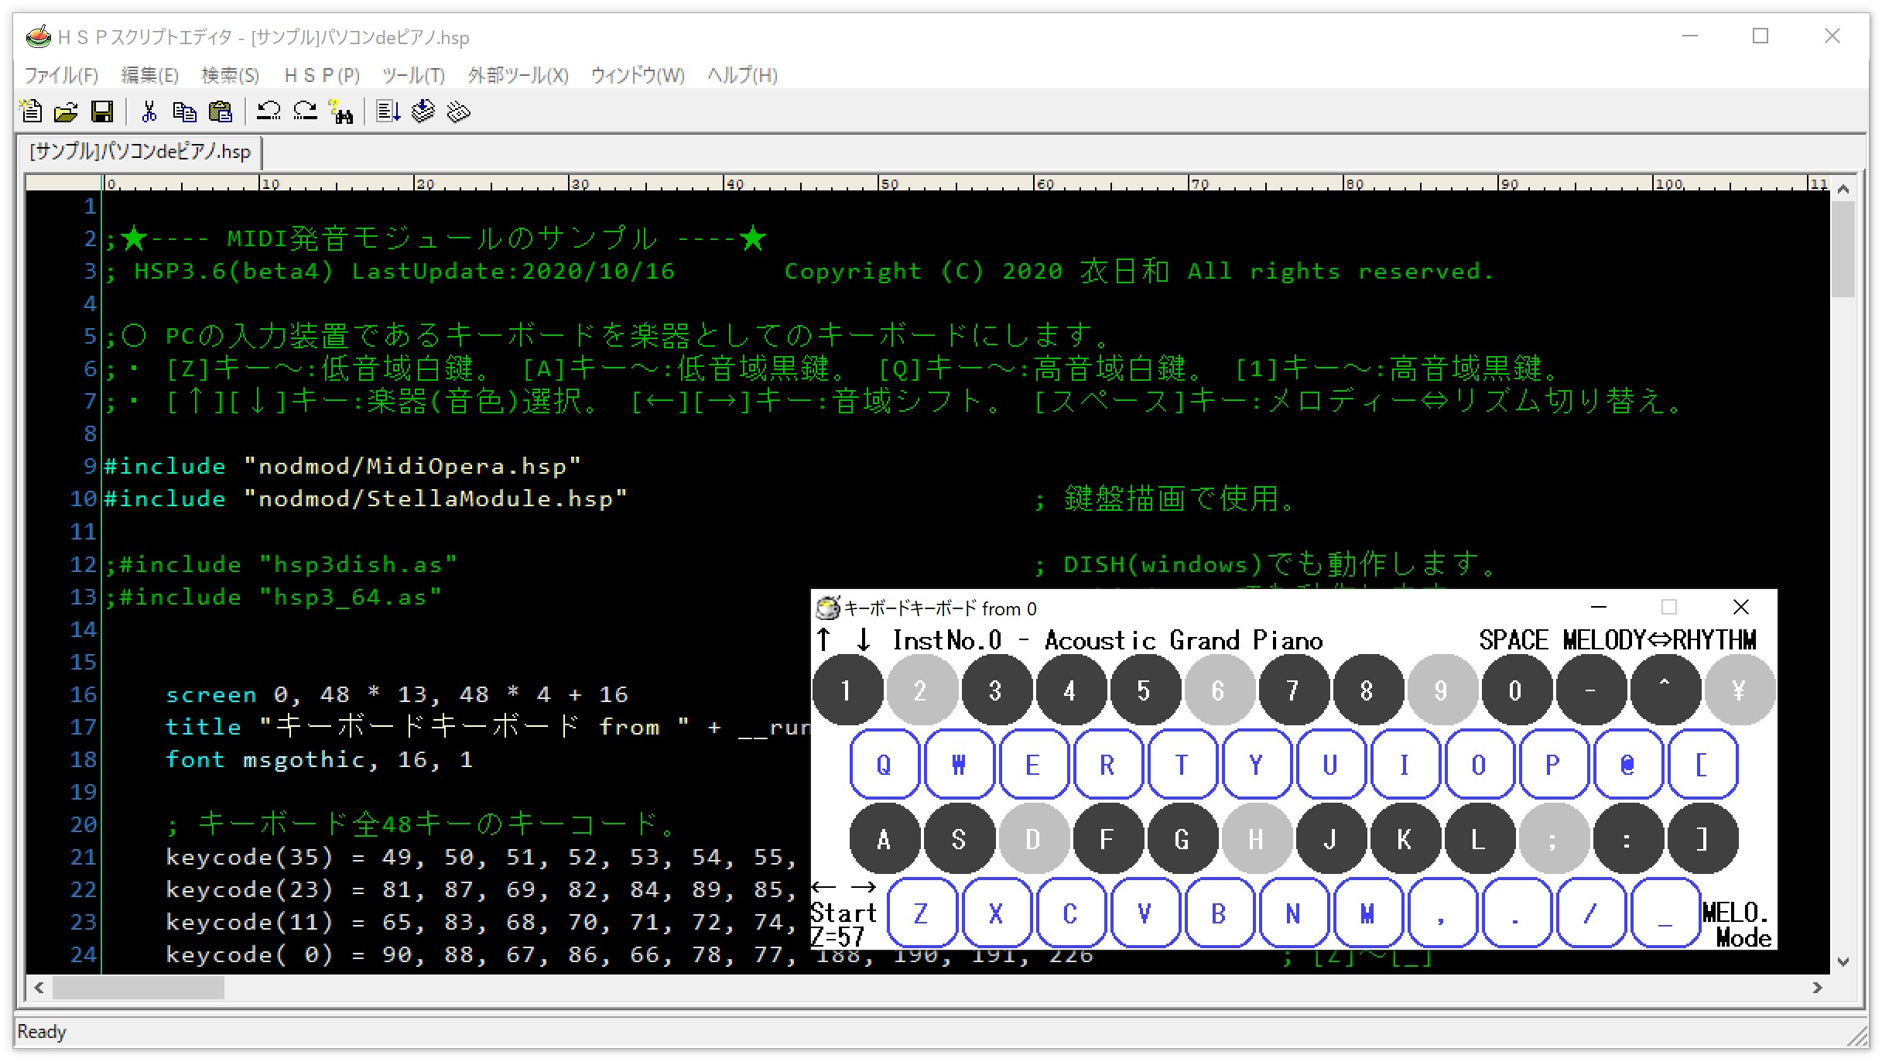Open Find with the binoculars icon
Image resolution: width=1882 pixels, height=1062 pixels.
340,112
